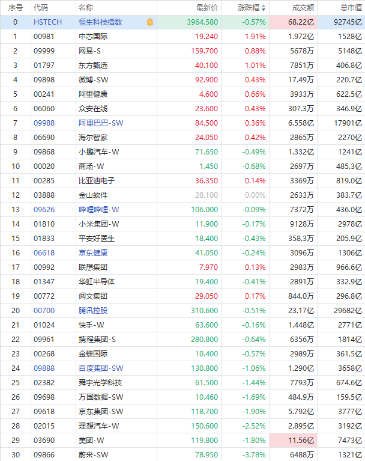This screenshot has height=461, width=365.
Task: Open 哔哩哔哩-W stock link
Action: [x=98, y=209]
